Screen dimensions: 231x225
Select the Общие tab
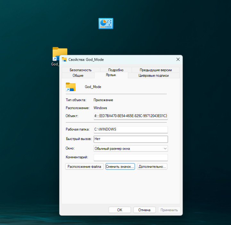(x=78, y=75)
